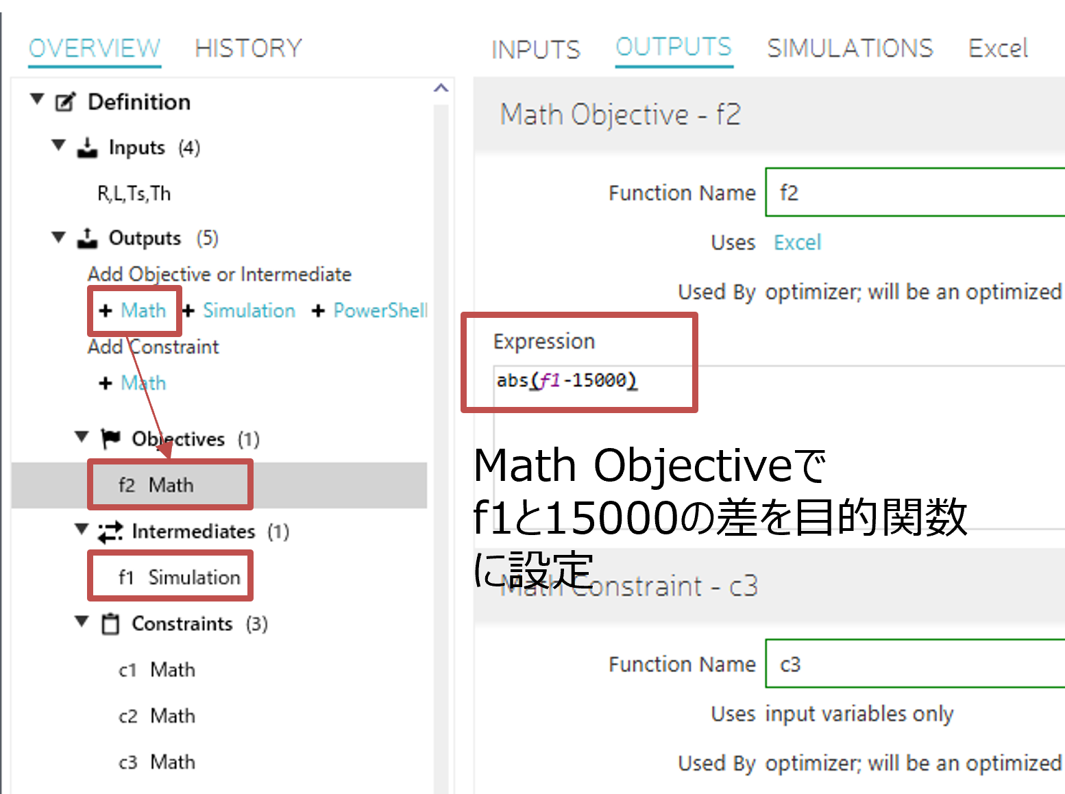Open the INPUTS tab

tap(535, 50)
